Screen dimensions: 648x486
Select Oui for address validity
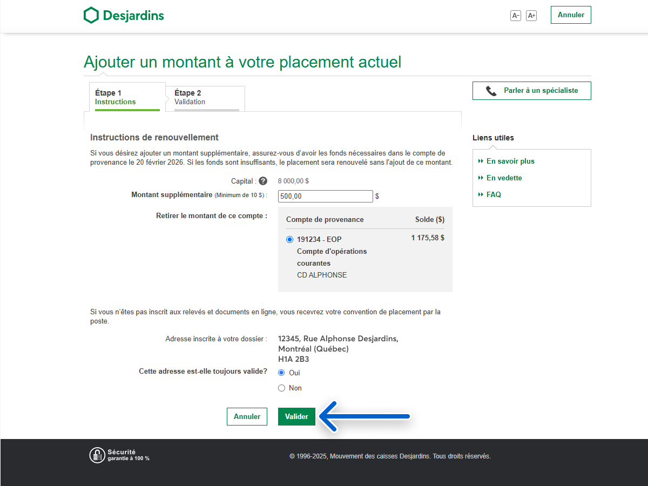pyautogui.click(x=281, y=373)
